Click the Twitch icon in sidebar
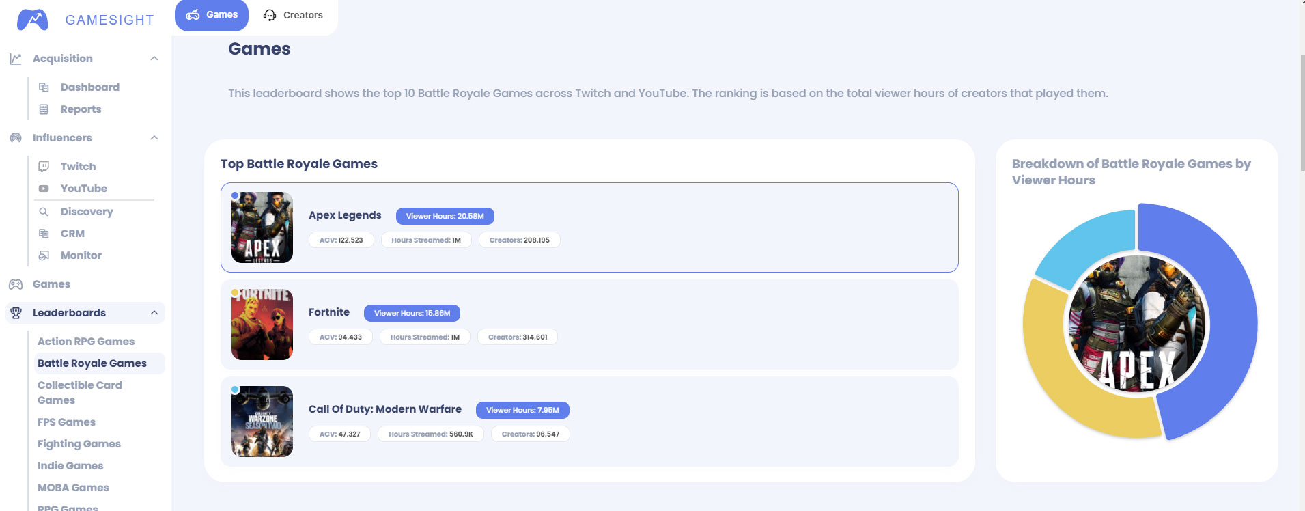Screen dimensions: 1305x511 (44, 167)
